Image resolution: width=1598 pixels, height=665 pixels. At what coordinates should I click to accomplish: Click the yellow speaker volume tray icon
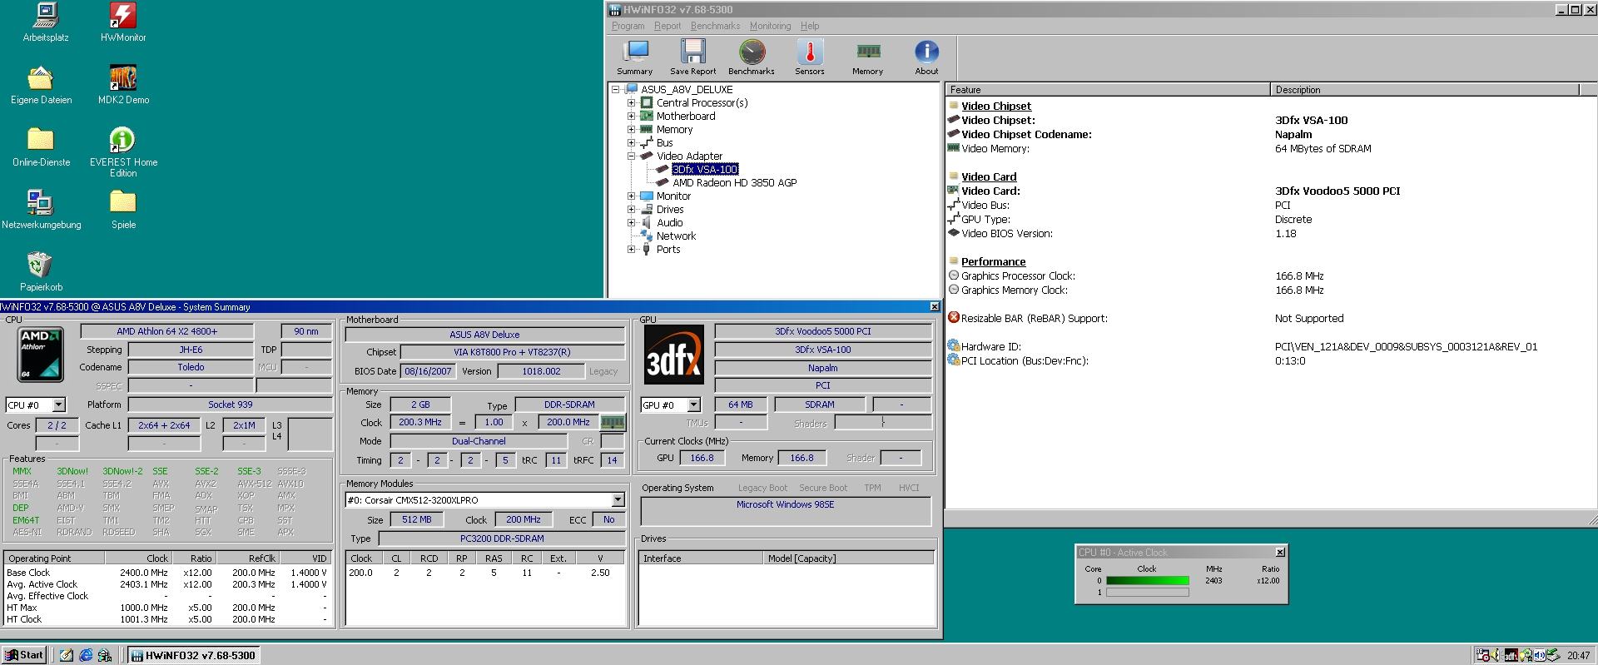click(x=1495, y=655)
